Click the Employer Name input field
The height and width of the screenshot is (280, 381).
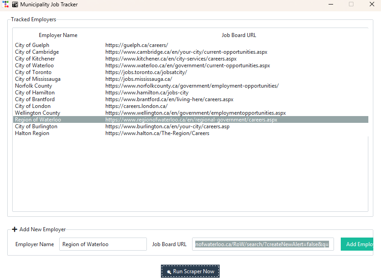tap(103, 244)
